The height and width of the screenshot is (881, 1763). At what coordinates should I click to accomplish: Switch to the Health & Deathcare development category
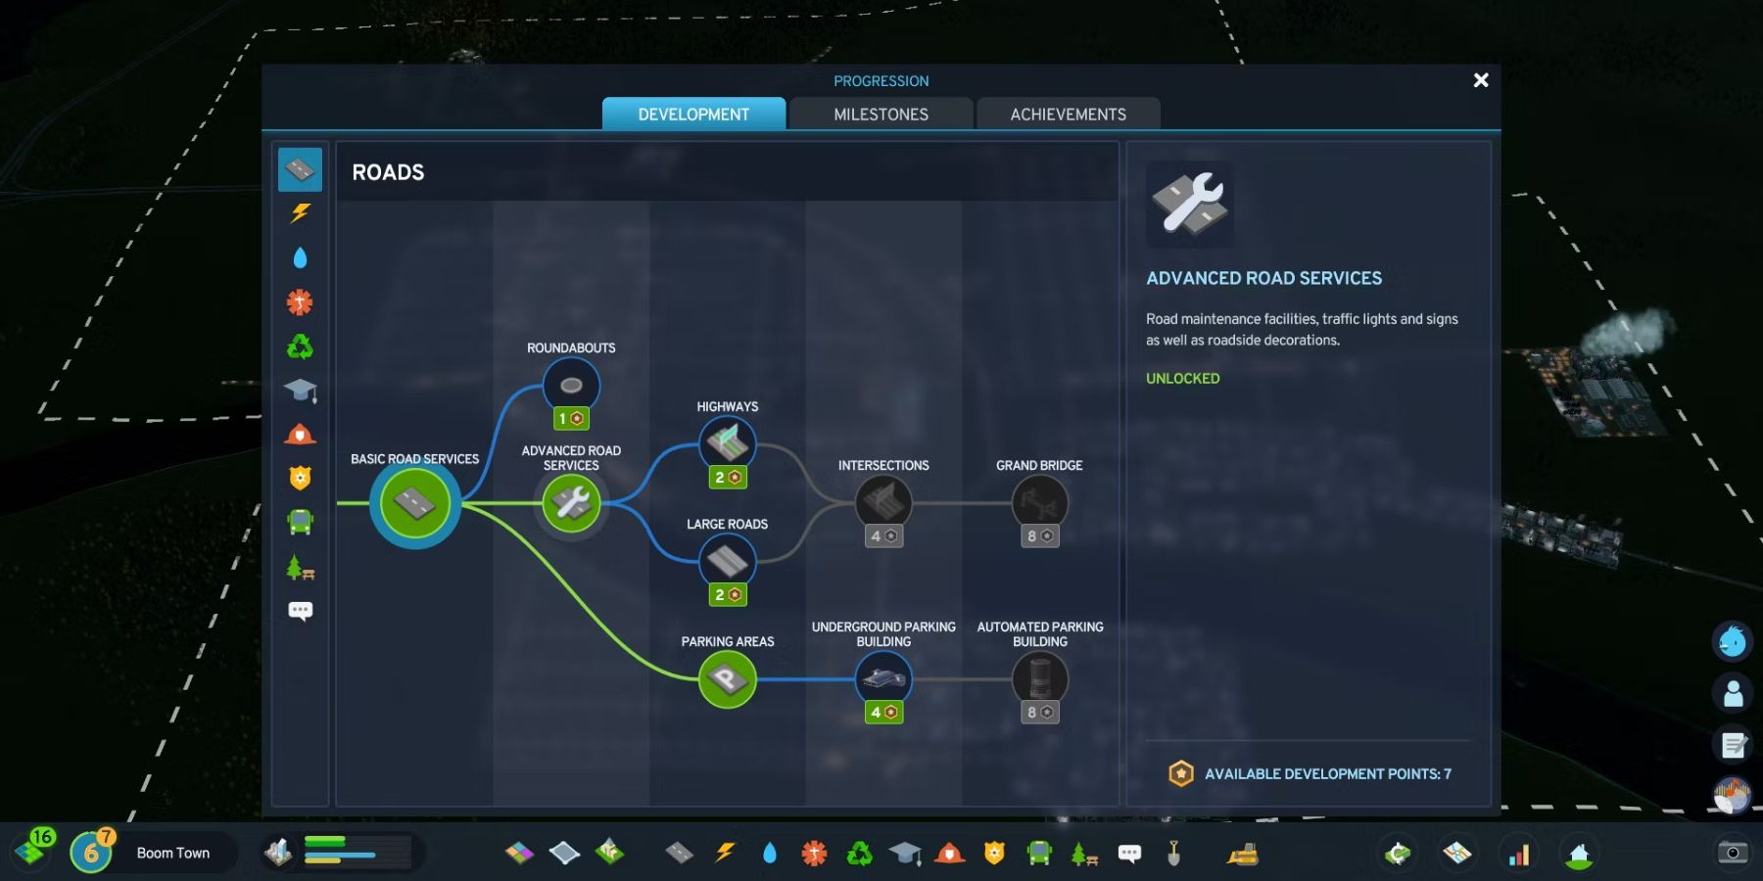(x=302, y=302)
